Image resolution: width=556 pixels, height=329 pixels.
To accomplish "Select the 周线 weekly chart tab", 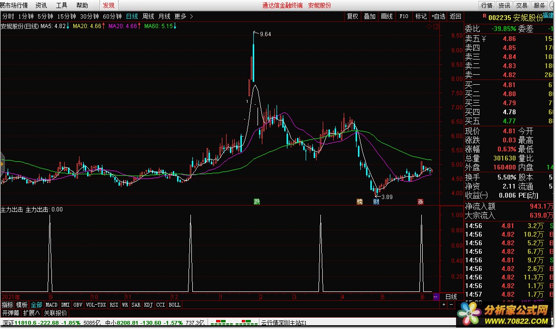I will point(148,16).
